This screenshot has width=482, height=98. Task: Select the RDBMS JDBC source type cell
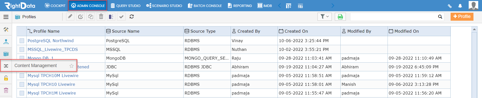[207, 67]
